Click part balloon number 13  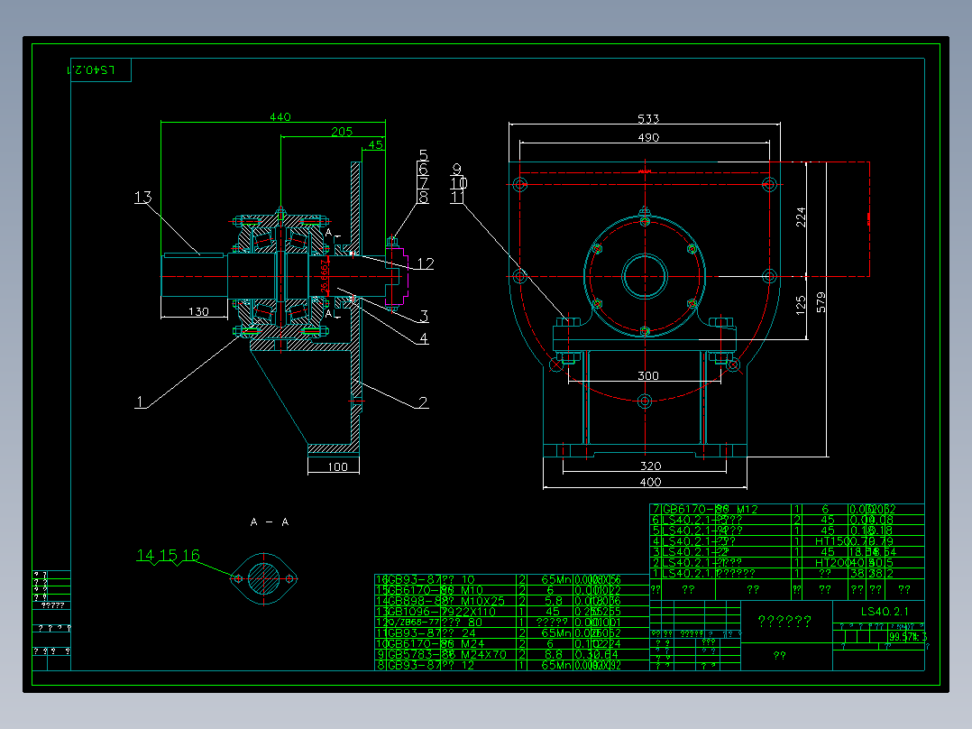click(142, 197)
